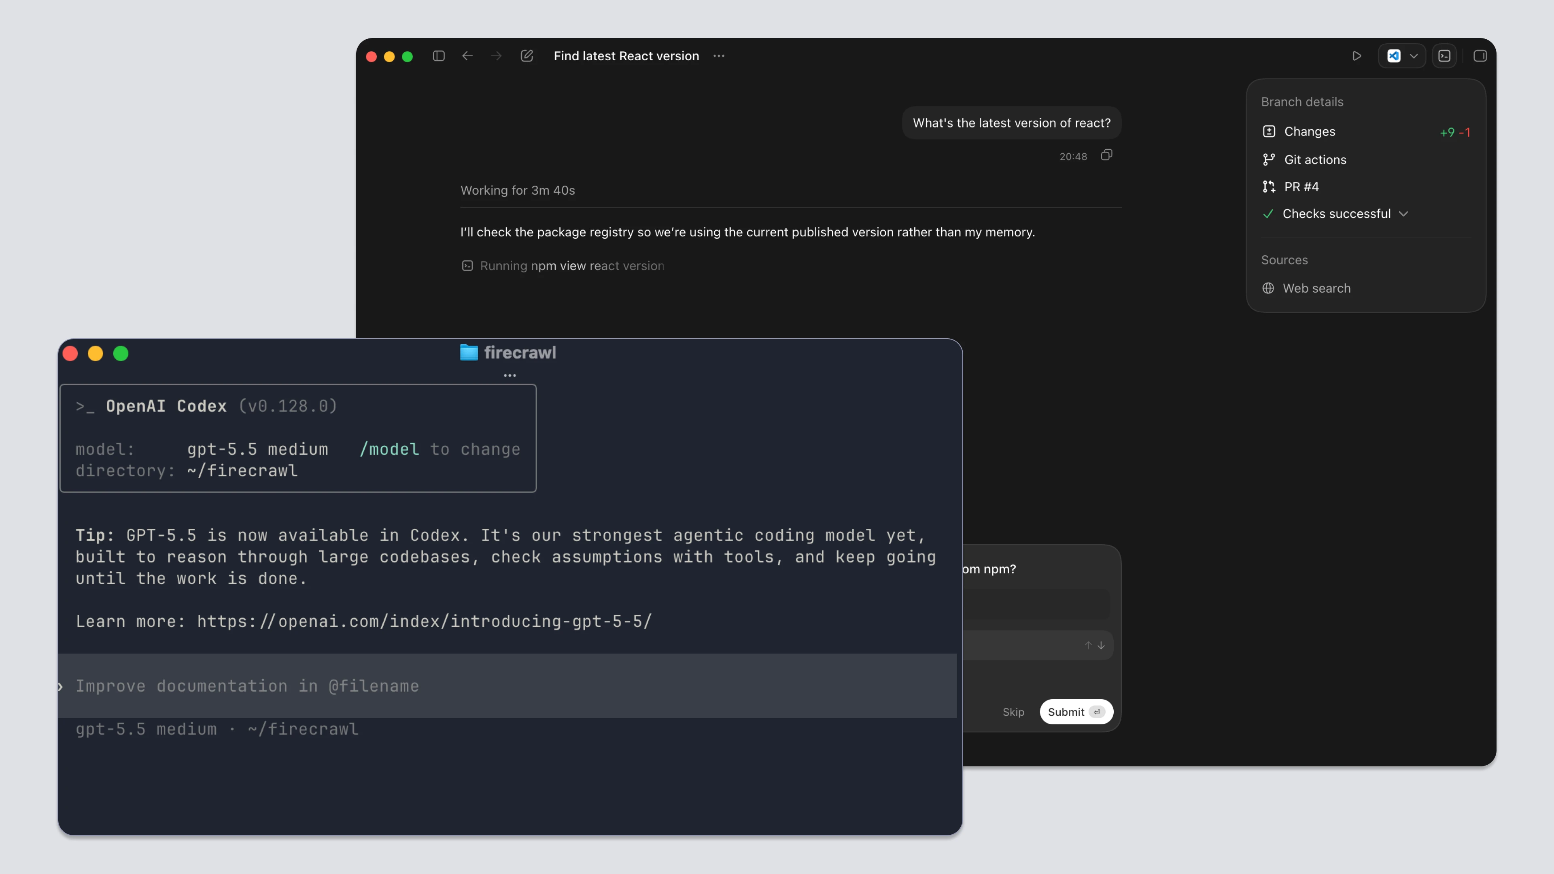Open the openai.com introducing-gpt-5-5 link

424,621
